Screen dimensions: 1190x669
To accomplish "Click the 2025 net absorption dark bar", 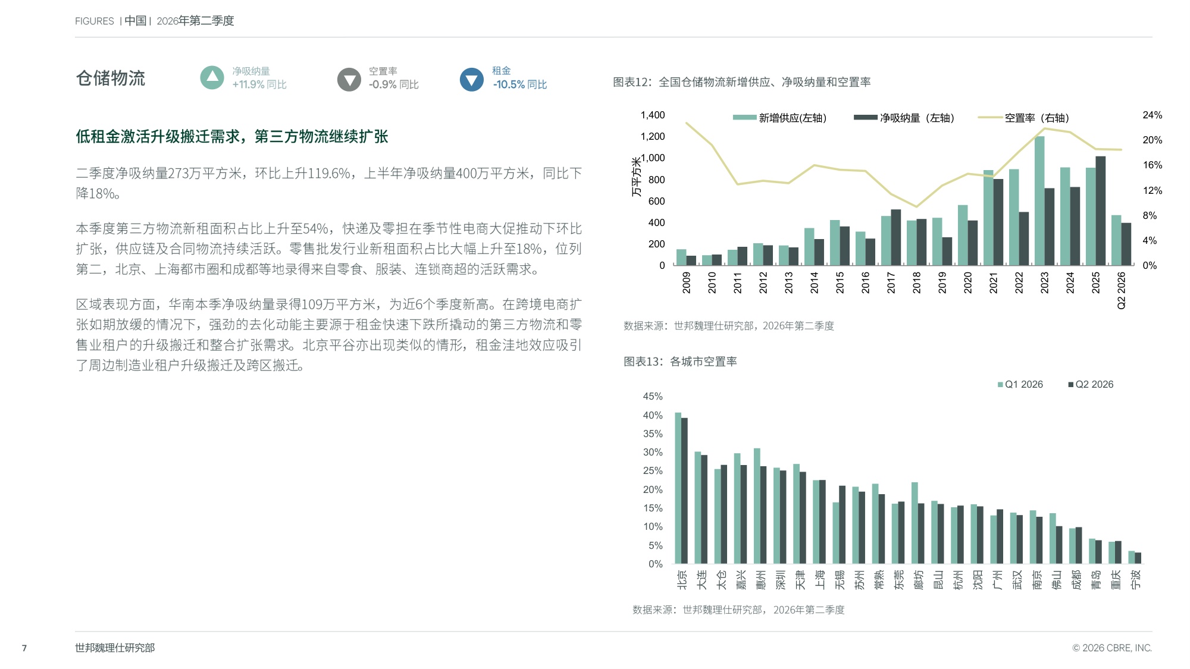I will point(1101,211).
